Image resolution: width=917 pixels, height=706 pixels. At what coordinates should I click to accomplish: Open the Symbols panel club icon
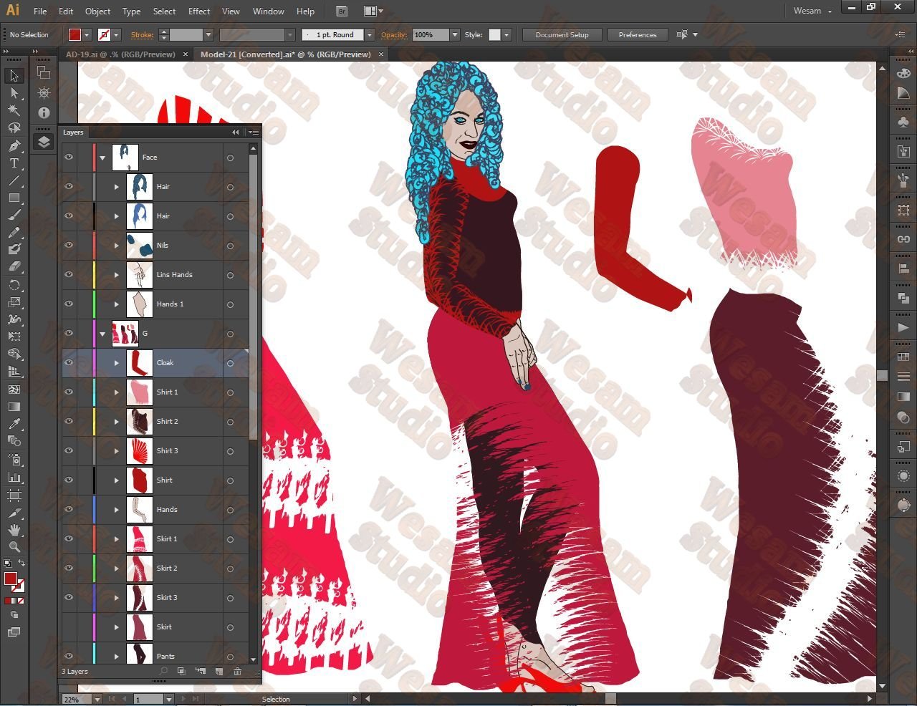903,122
